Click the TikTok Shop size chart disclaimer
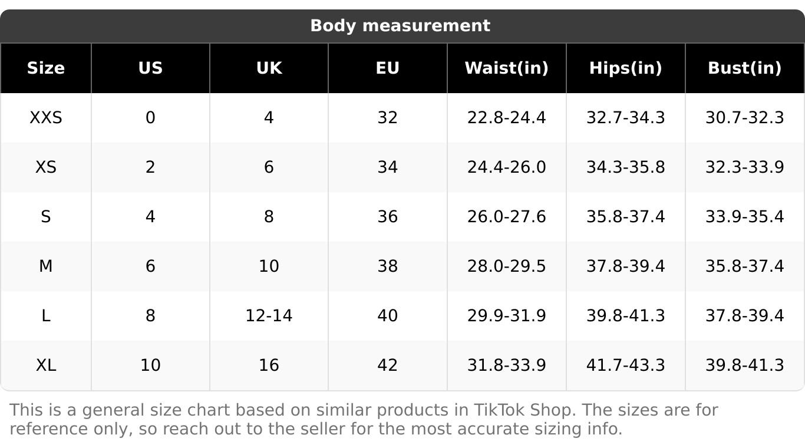The width and height of the screenshot is (805, 448). [x=363, y=419]
